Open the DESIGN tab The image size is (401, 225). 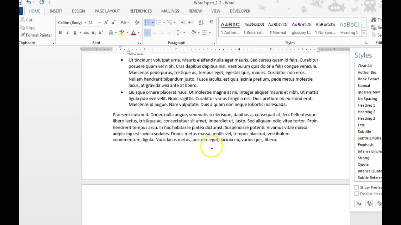pyautogui.click(x=78, y=11)
